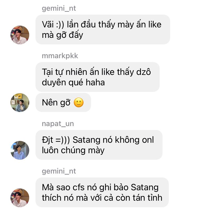Select the "gemini_nt" username above first message
Image resolution: width=216 pixels, height=208 pixels.
[59, 9]
